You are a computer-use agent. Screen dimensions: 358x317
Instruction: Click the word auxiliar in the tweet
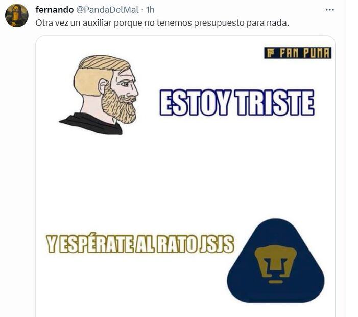point(97,23)
